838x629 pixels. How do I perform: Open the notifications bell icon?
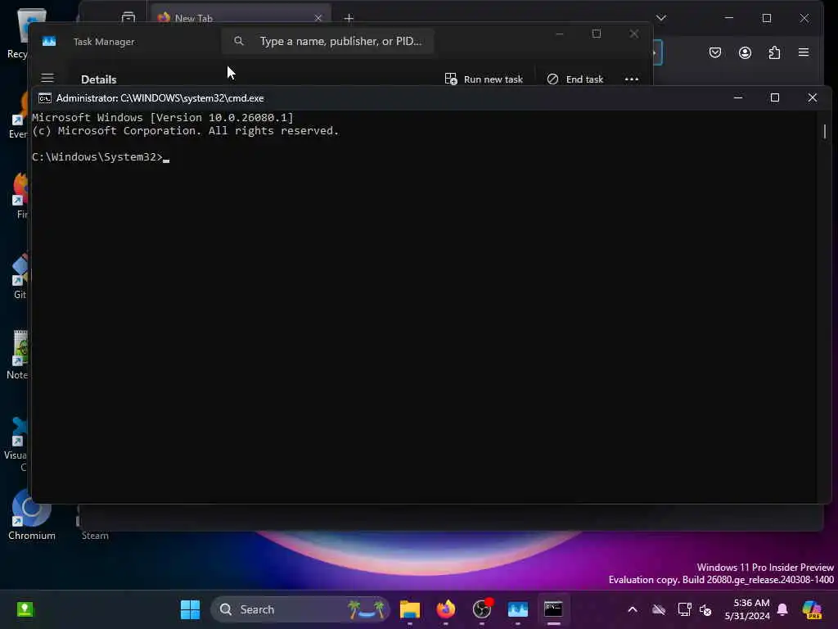click(782, 609)
